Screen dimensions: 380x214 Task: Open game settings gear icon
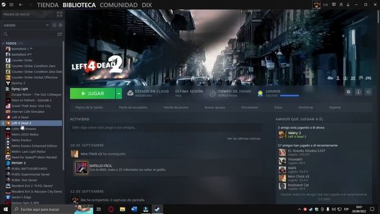coord(349,92)
